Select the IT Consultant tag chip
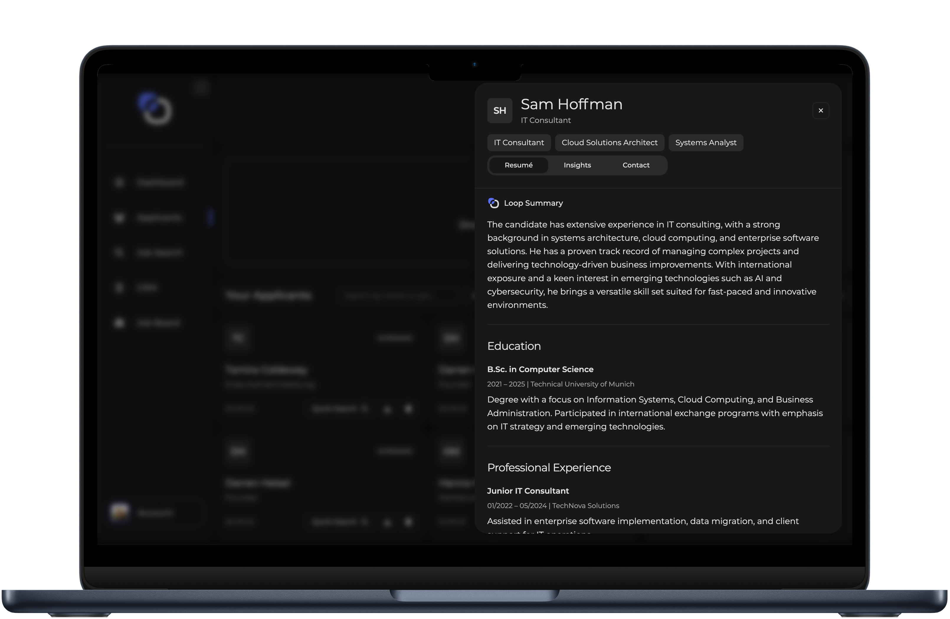This screenshot has height=619, width=950. pos(518,142)
